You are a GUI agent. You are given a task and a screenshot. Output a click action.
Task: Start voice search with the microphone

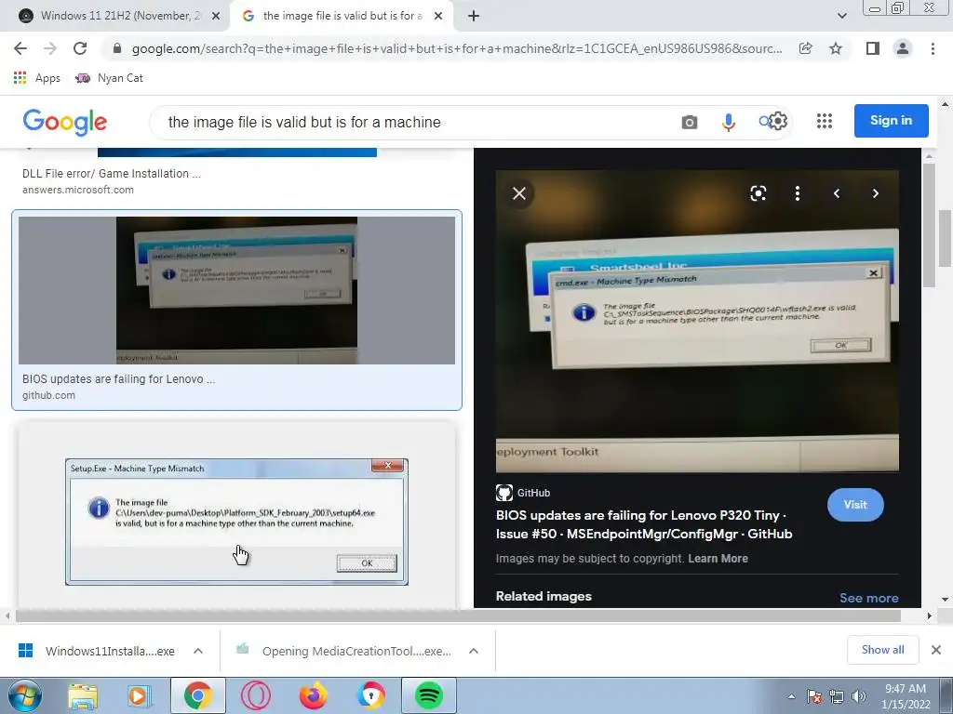coord(728,123)
